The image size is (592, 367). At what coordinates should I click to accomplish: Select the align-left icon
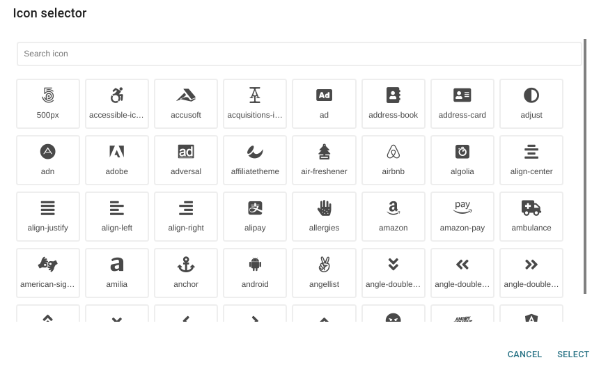click(117, 217)
